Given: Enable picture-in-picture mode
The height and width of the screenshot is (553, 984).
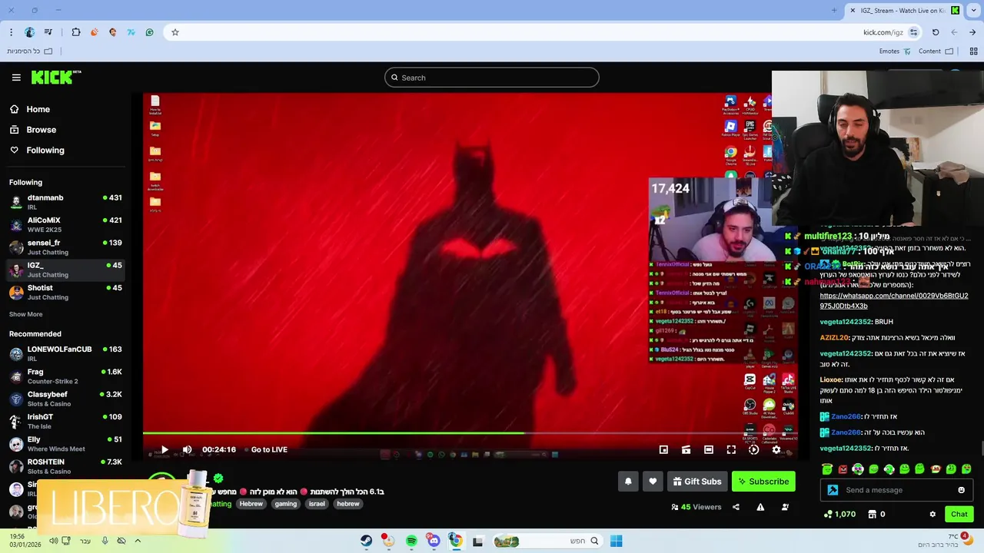Looking at the screenshot, I should coord(663,449).
